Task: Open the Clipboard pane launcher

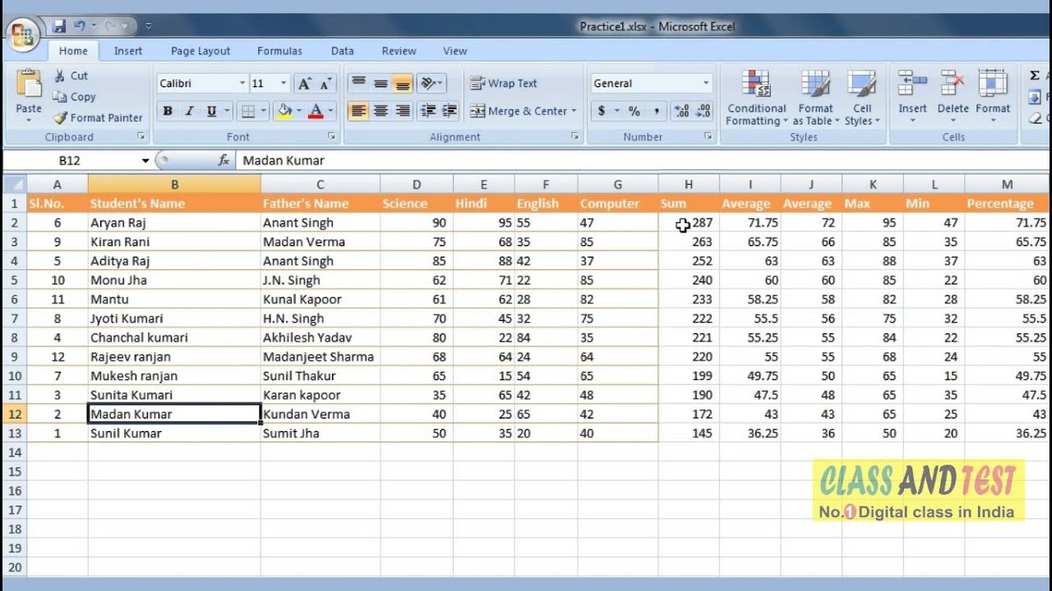Action: pos(141,137)
